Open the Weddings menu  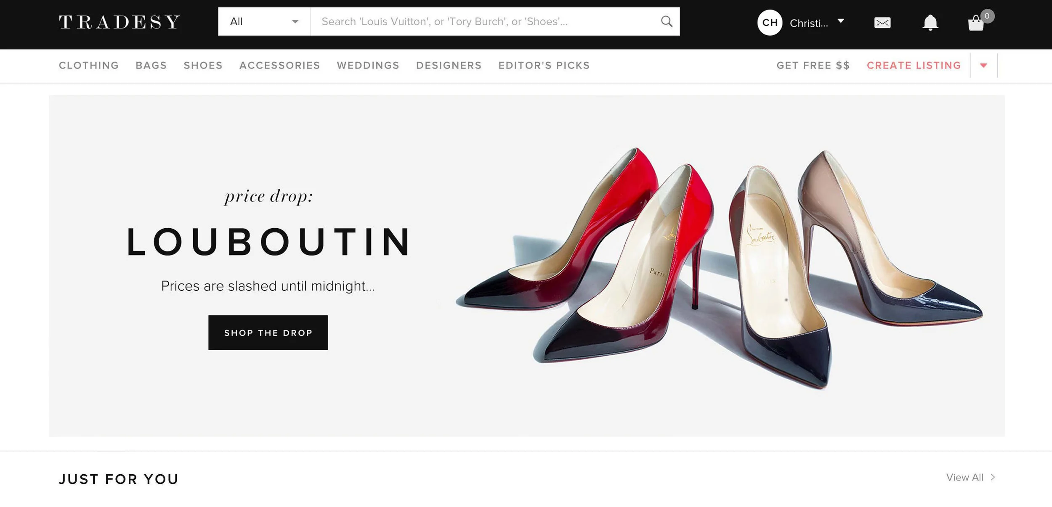(368, 66)
